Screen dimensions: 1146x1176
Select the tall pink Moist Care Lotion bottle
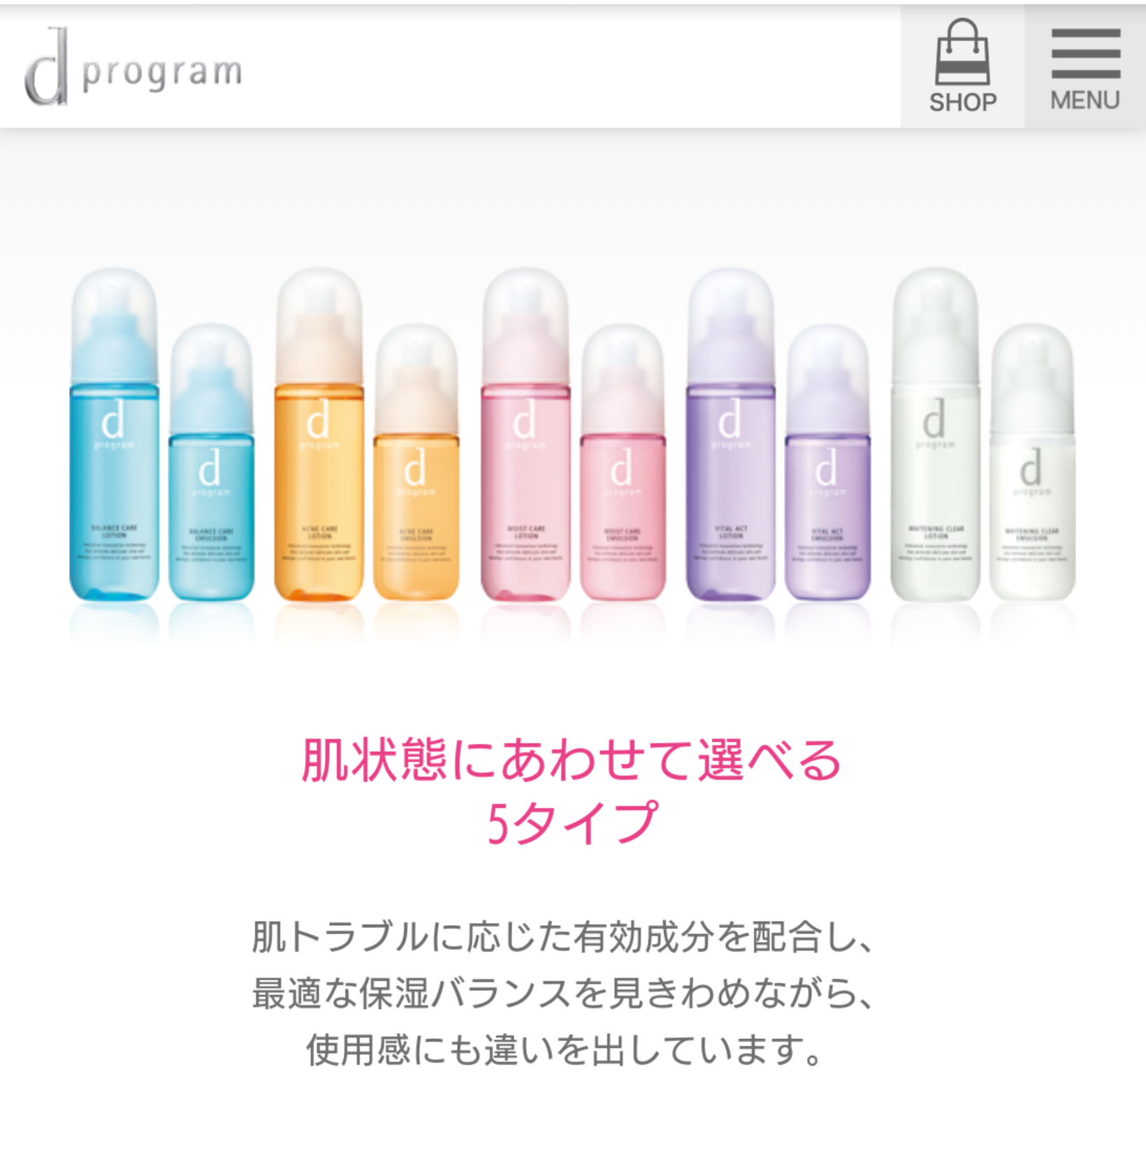525,434
